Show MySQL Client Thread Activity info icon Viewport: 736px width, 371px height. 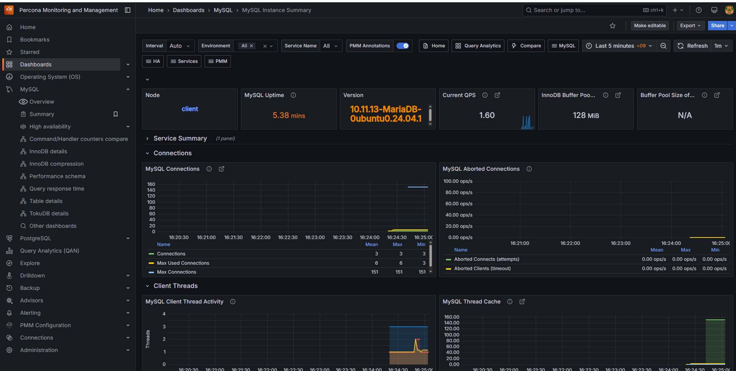233,302
